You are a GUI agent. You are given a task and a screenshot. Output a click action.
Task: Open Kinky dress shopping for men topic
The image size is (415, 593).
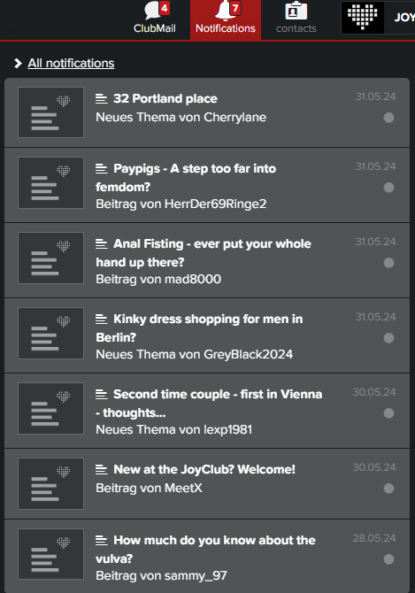(x=199, y=327)
